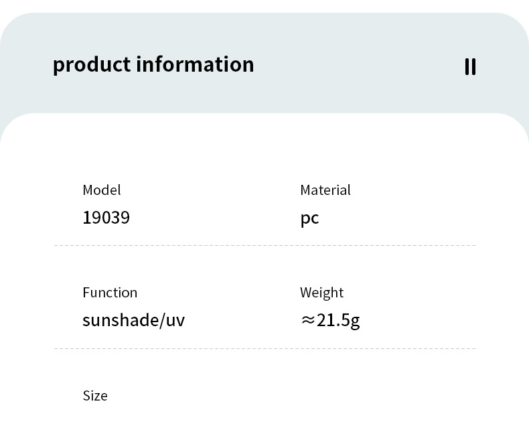This screenshot has width=529, height=436.
Task: Click the "product information" heading
Action: coord(153,64)
